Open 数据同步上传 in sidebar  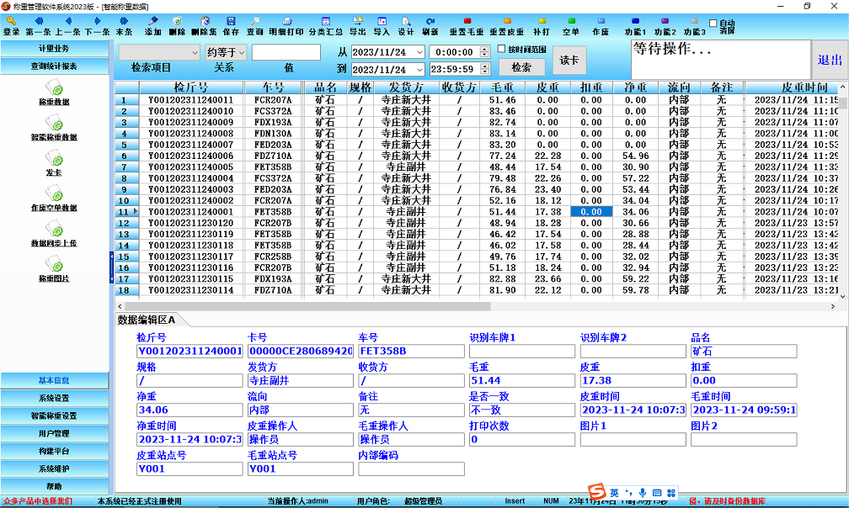pos(54,234)
